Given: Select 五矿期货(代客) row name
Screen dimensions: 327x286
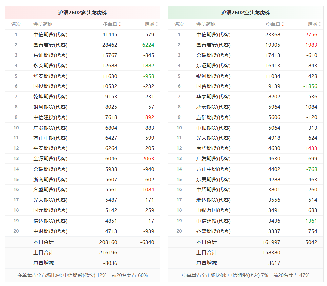Looking at the screenshot, I should pyautogui.click(x=213, y=117).
